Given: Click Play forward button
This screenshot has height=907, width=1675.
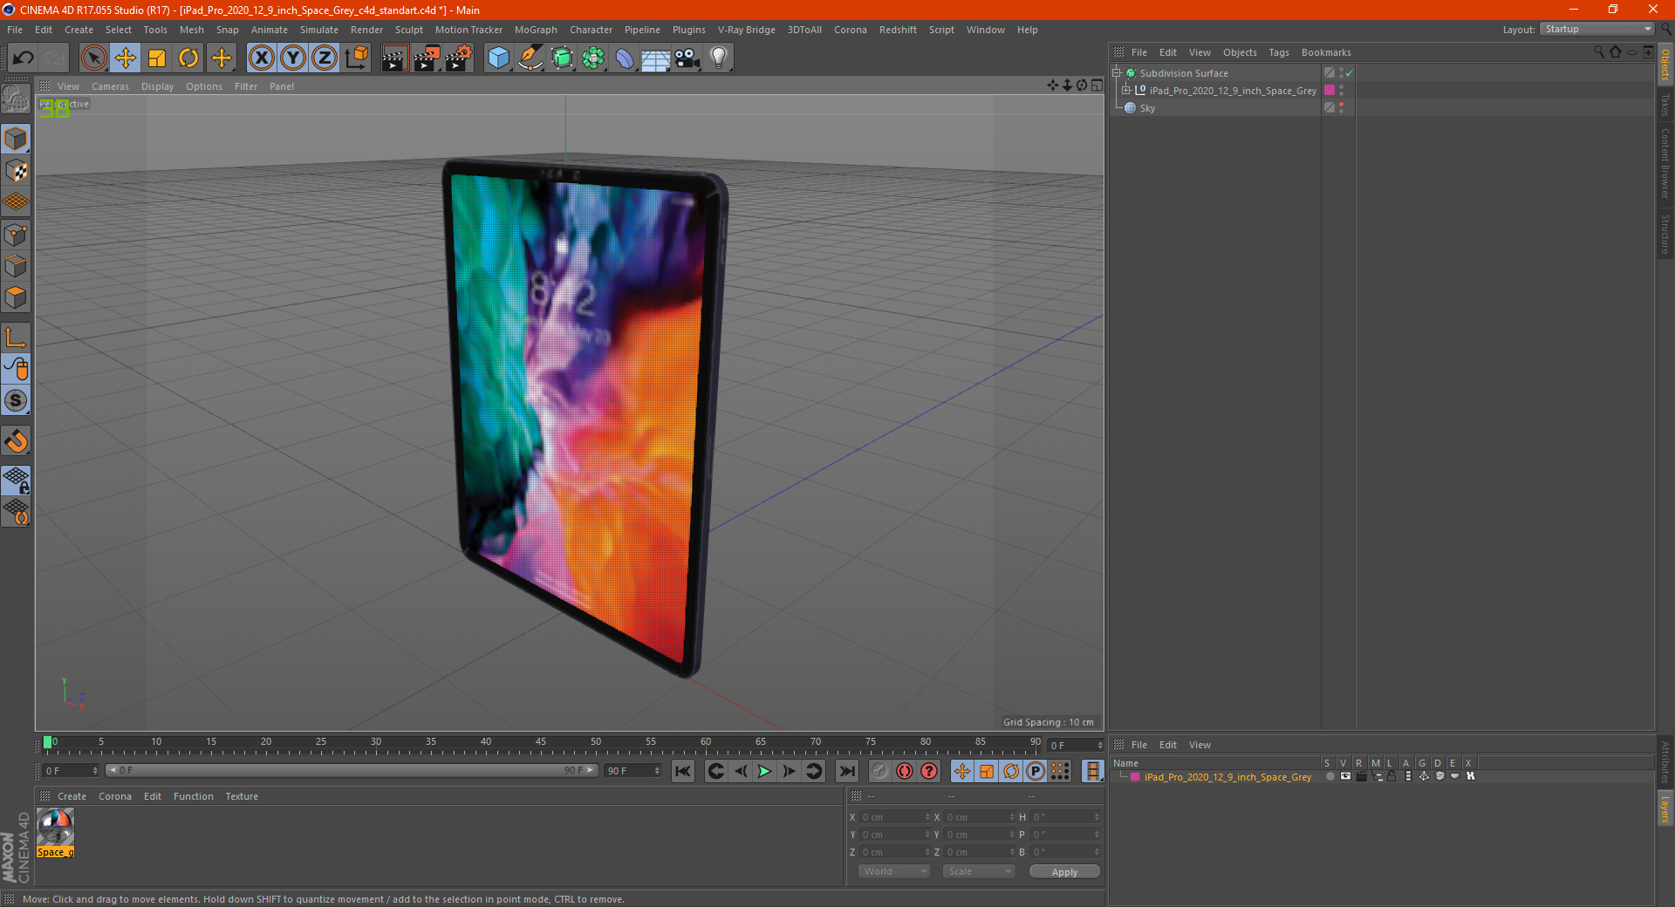Looking at the screenshot, I should [x=764, y=771].
